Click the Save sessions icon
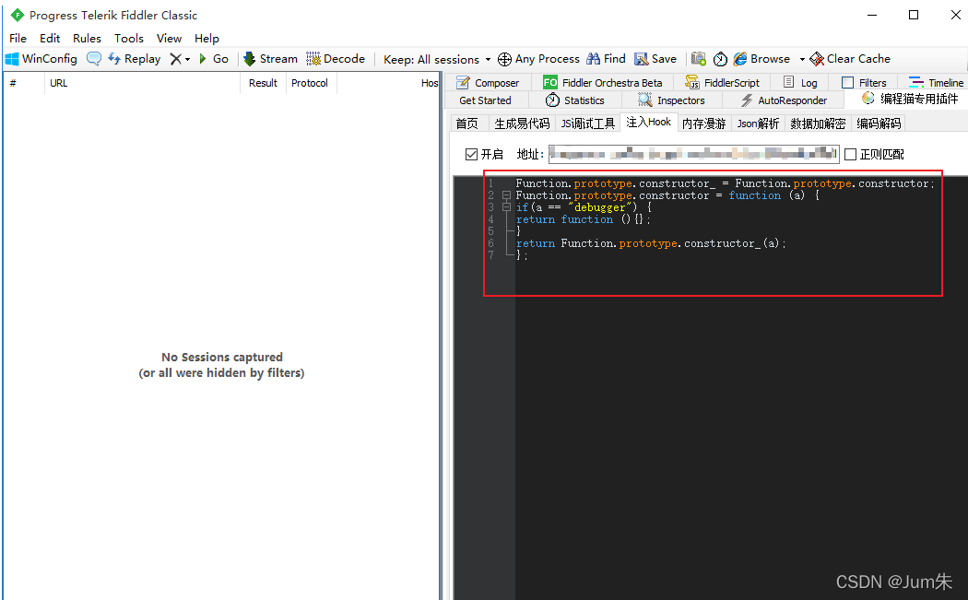The height and width of the screenshot is (600, 968). [x=642, y=59]
